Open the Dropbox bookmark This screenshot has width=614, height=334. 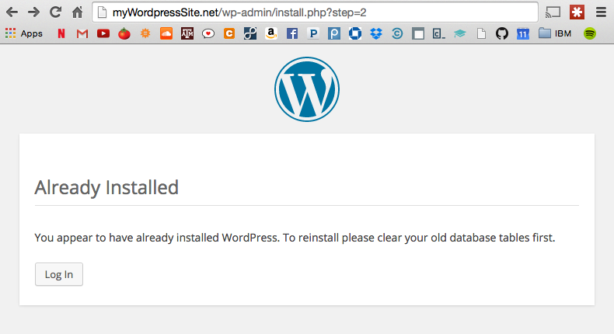pyautogui.click(x=376, y=33)
